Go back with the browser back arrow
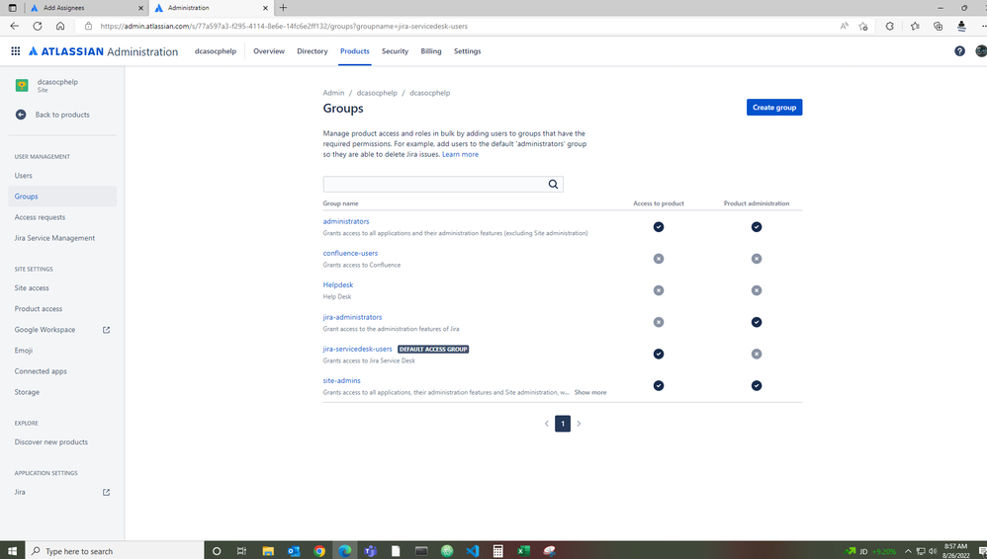987x559 pixels. click(x=15, y=26)
